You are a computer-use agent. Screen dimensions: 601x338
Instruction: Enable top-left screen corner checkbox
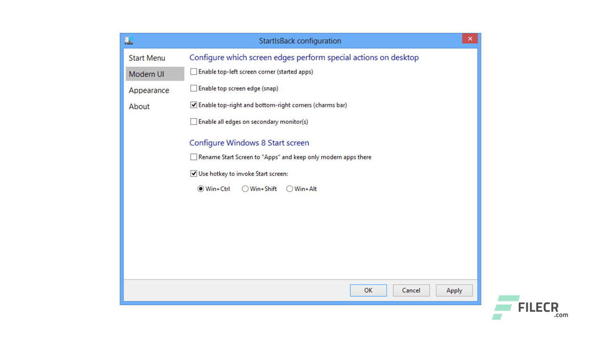(x=193, y=72)
